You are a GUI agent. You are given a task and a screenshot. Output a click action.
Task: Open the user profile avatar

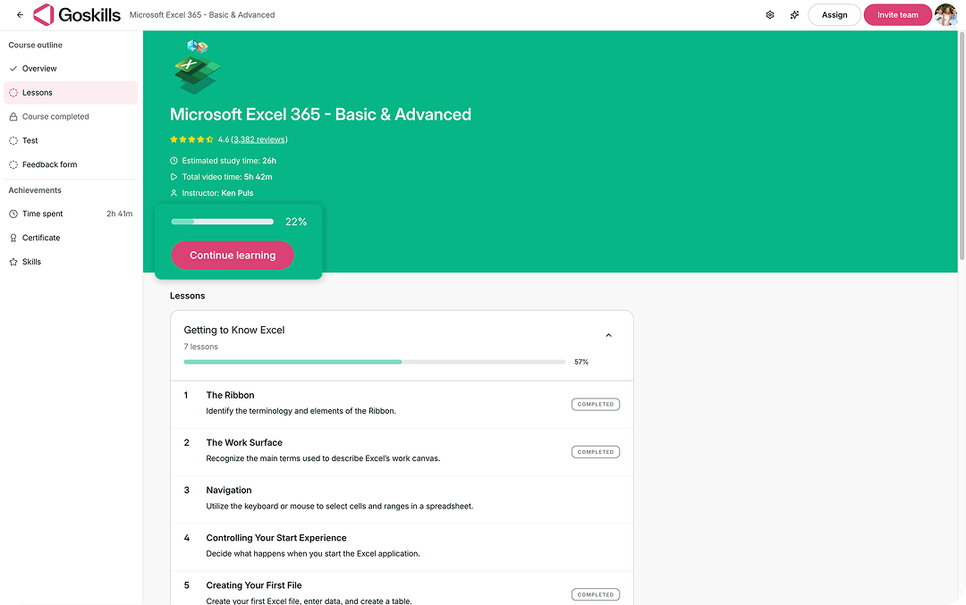pos(946,15)
